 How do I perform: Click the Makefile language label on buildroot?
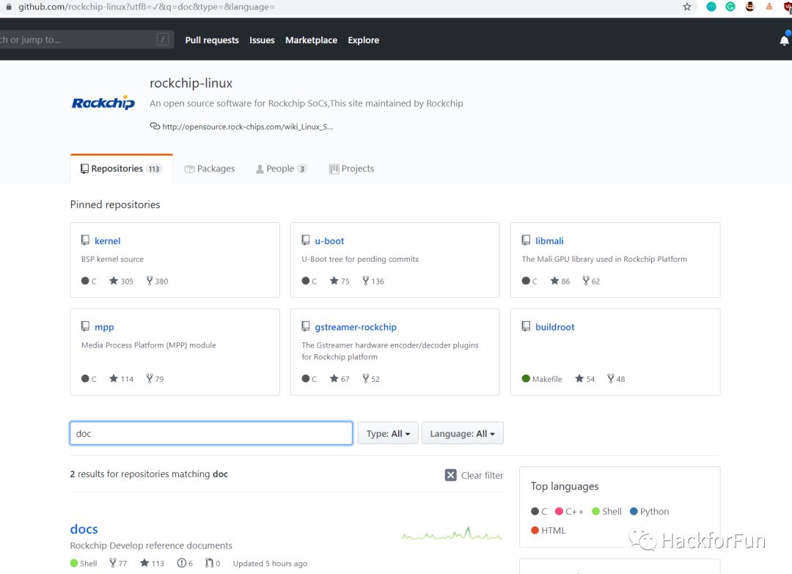click(x=542, y=378)
